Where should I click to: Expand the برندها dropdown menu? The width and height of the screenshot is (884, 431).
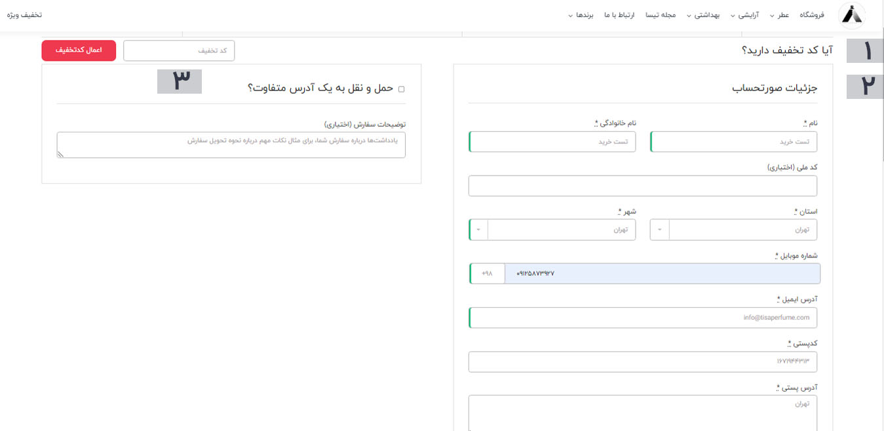pyautogui.click(x=581, y=14)
